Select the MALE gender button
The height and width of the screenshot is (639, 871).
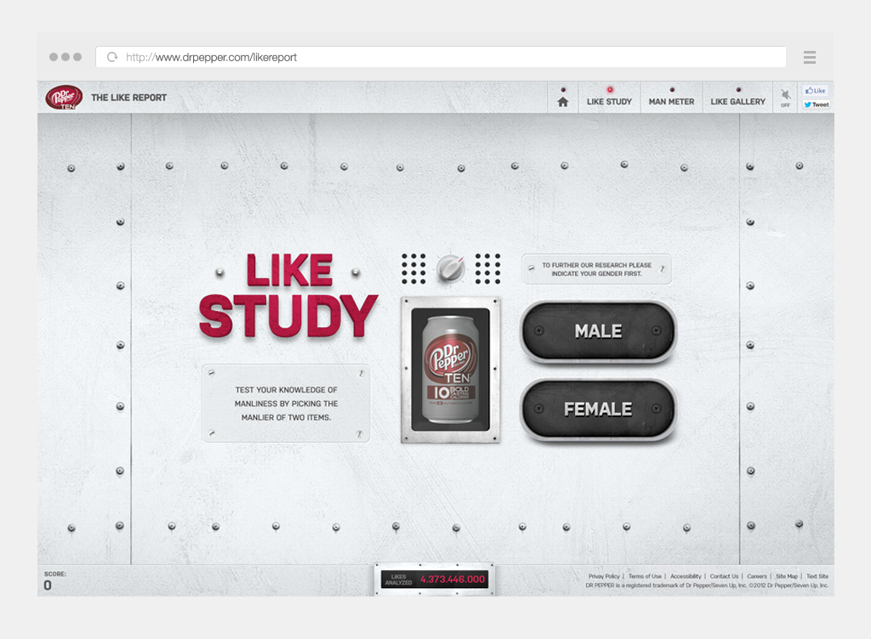[598, 331]
